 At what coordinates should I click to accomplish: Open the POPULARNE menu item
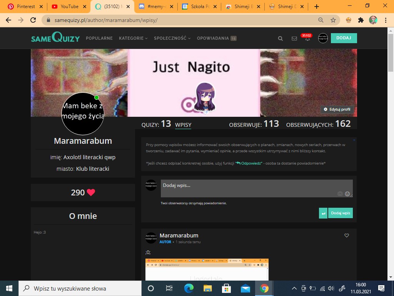pos(99,38)
